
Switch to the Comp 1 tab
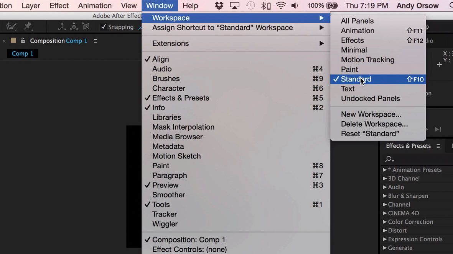click(22, 53)
